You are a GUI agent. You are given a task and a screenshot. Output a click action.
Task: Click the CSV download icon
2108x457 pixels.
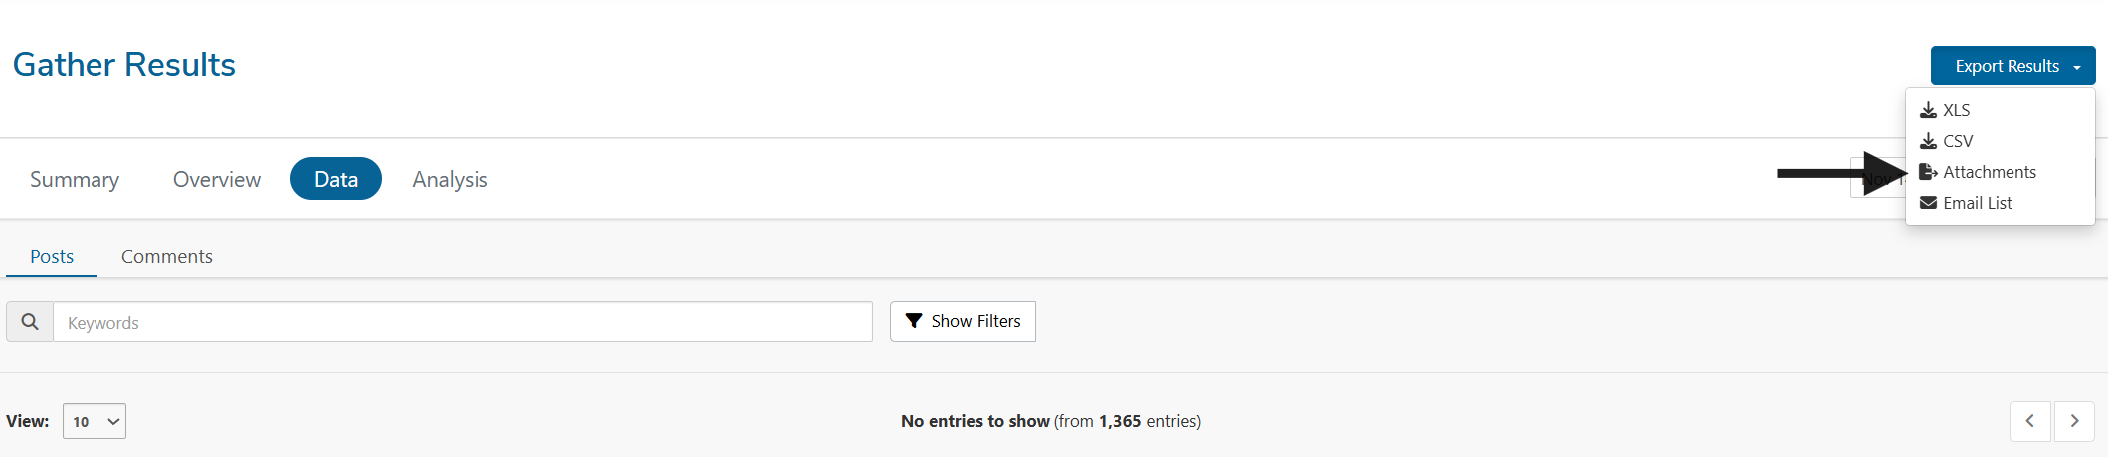[x=1928, y=141]
